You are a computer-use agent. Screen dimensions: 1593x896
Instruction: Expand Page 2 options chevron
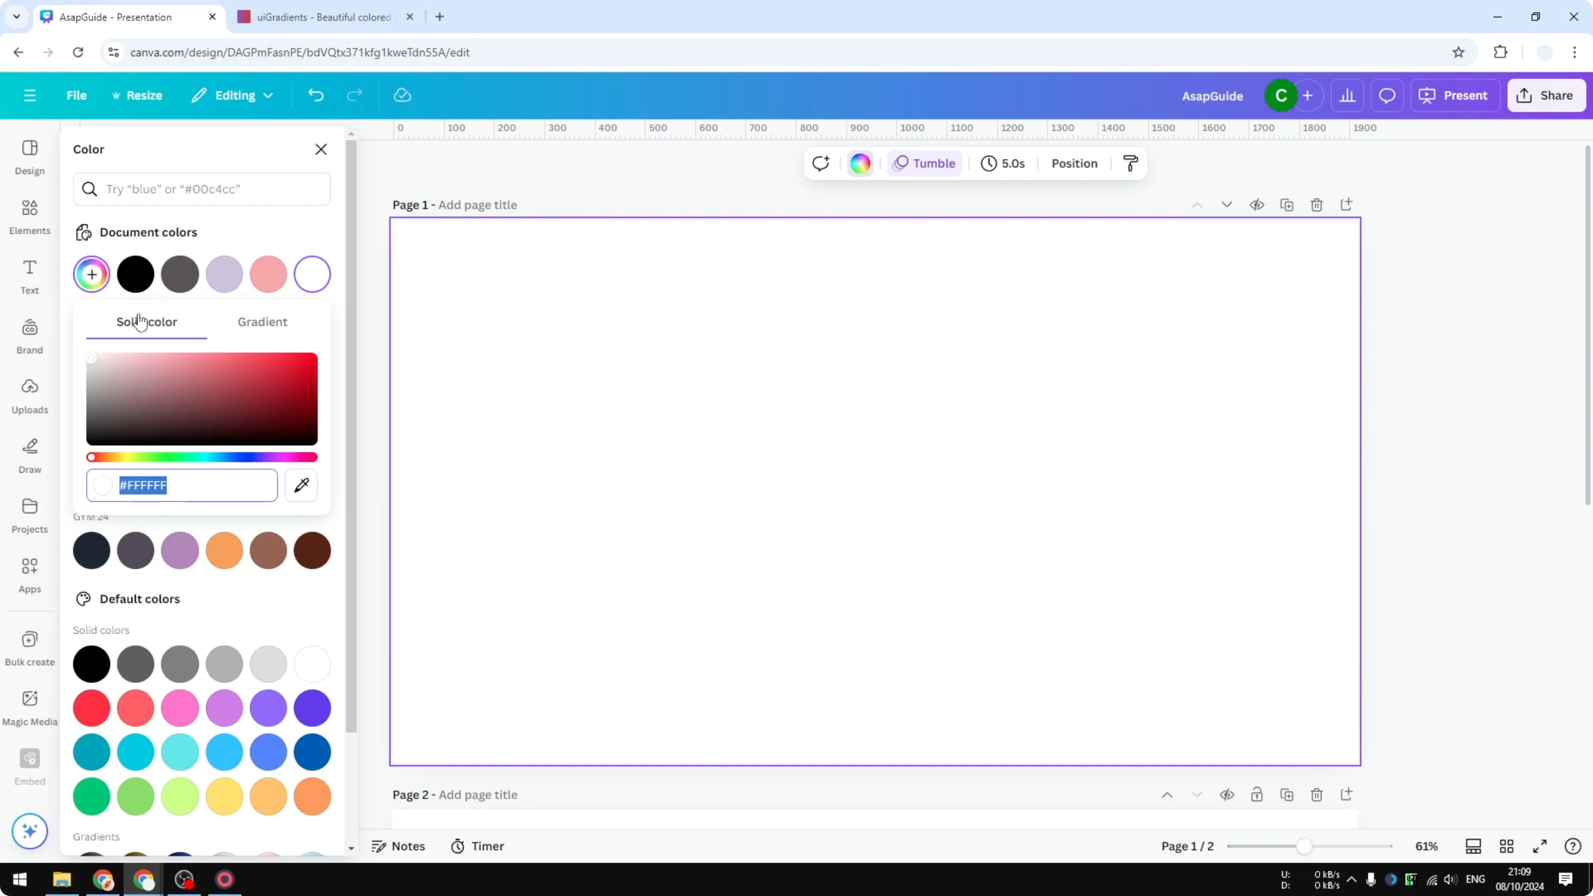click(1196, 795)
